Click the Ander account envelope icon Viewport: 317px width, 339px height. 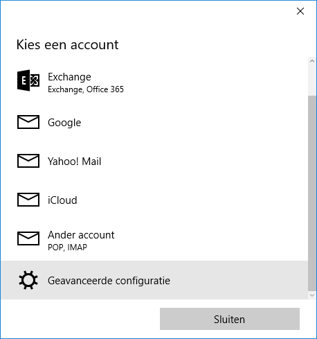click(28, 238)
